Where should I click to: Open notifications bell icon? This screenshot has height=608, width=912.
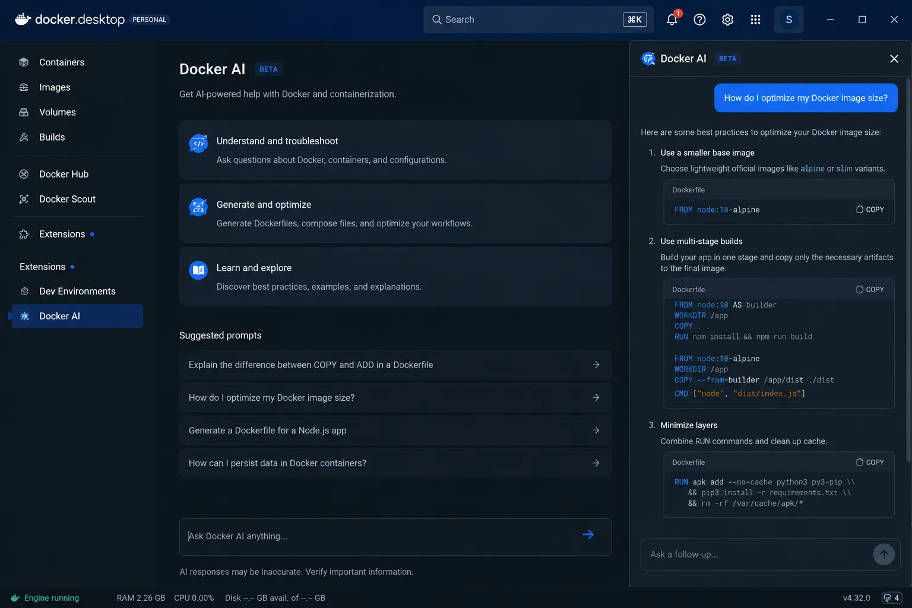pyautogui.click(x=672, y=20)
